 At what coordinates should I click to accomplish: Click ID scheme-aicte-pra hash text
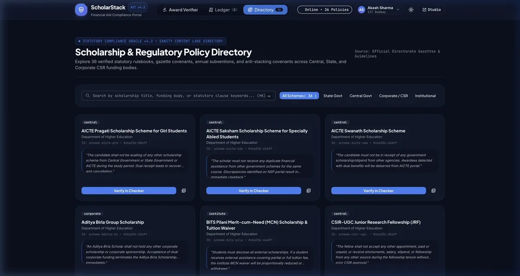tap(114, 143)
